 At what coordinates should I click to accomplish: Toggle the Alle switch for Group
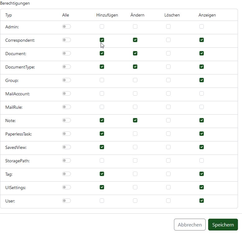pyautogui.click(x=66, y=80)
